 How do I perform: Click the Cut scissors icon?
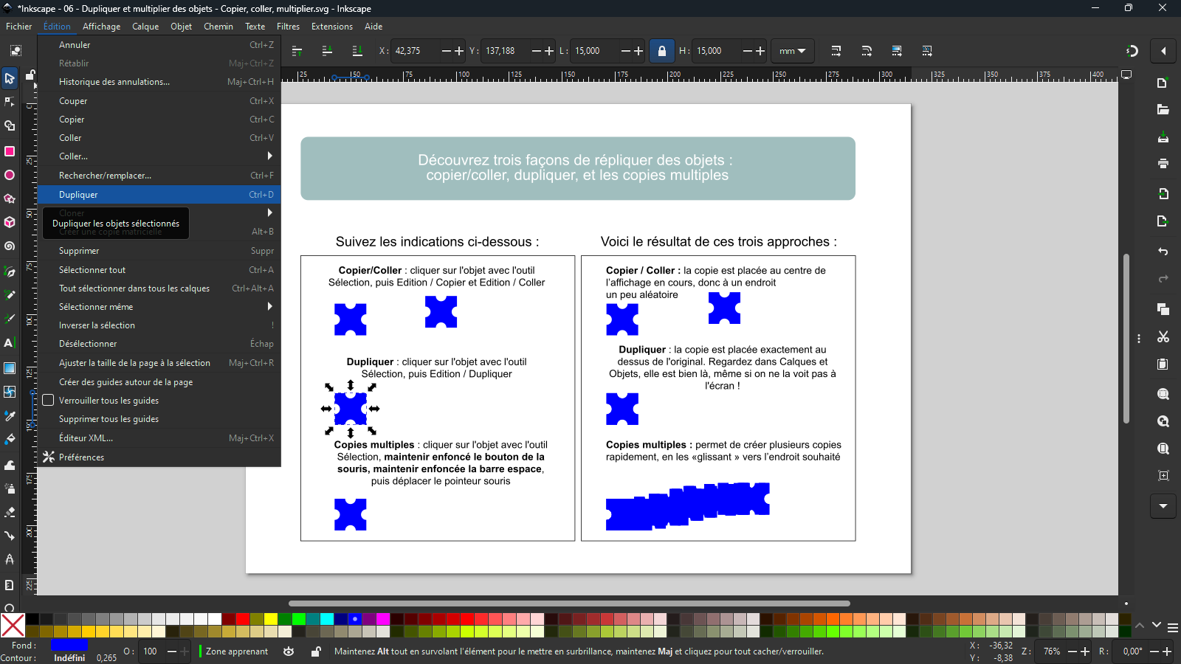[x=1163, y=336]
